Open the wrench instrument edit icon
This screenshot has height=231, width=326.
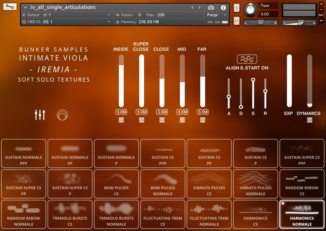[x=9, y=7]
